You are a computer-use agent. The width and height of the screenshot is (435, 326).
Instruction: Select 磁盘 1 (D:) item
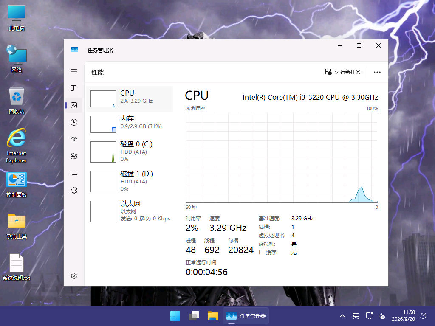point(130,182)
